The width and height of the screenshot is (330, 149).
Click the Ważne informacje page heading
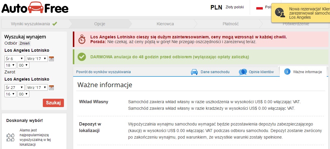coord(105,85)
